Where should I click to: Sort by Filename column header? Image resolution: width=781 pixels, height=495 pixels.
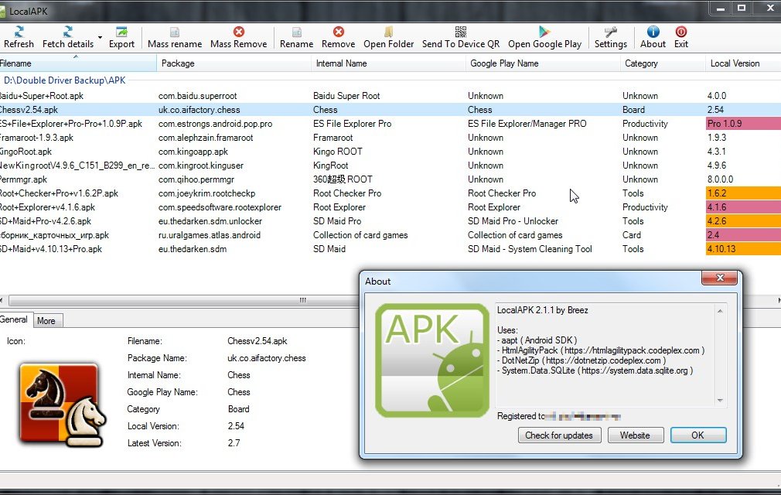pos(78,63)
